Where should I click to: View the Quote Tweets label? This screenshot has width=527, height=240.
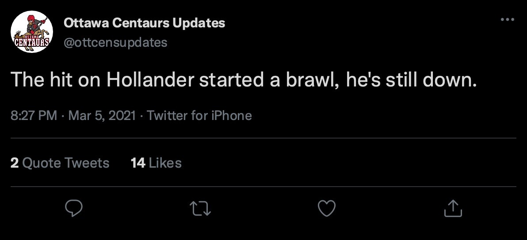[65, 163]
